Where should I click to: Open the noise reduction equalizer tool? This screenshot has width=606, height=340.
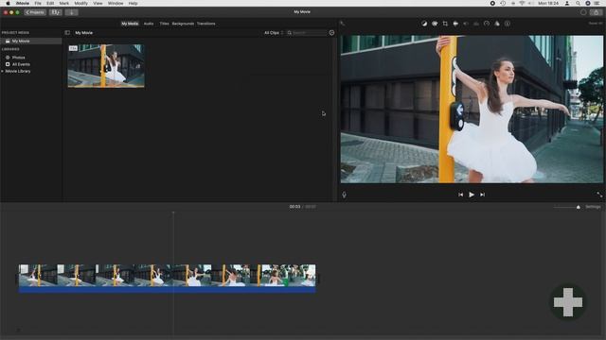click(476, 24)
